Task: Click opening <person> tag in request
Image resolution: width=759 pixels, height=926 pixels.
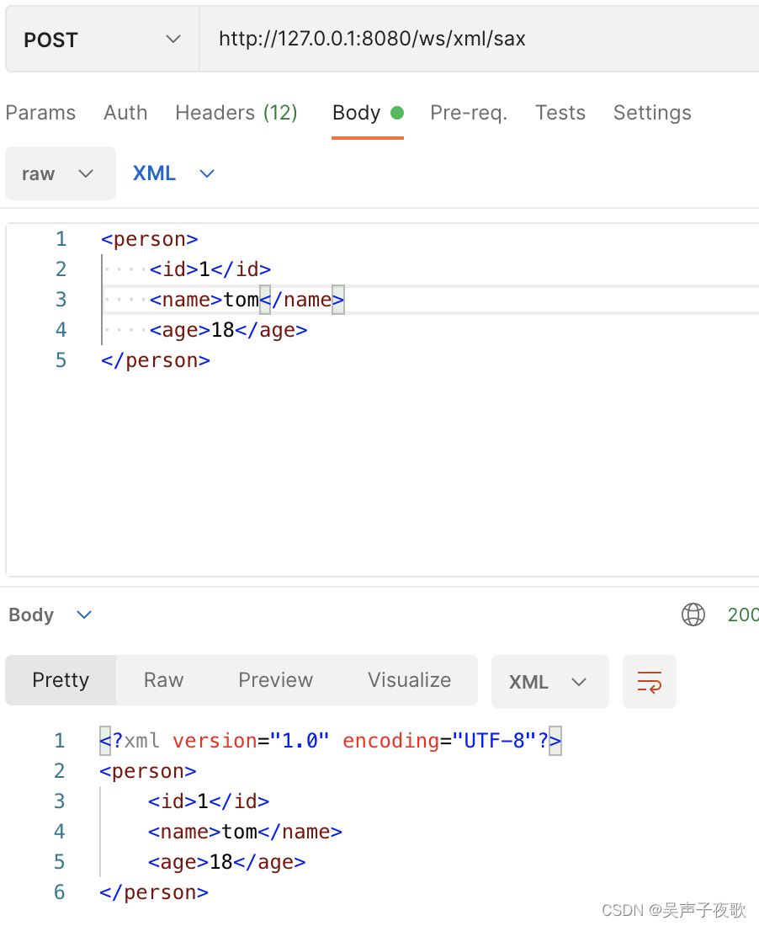Action: click(149, 239)
